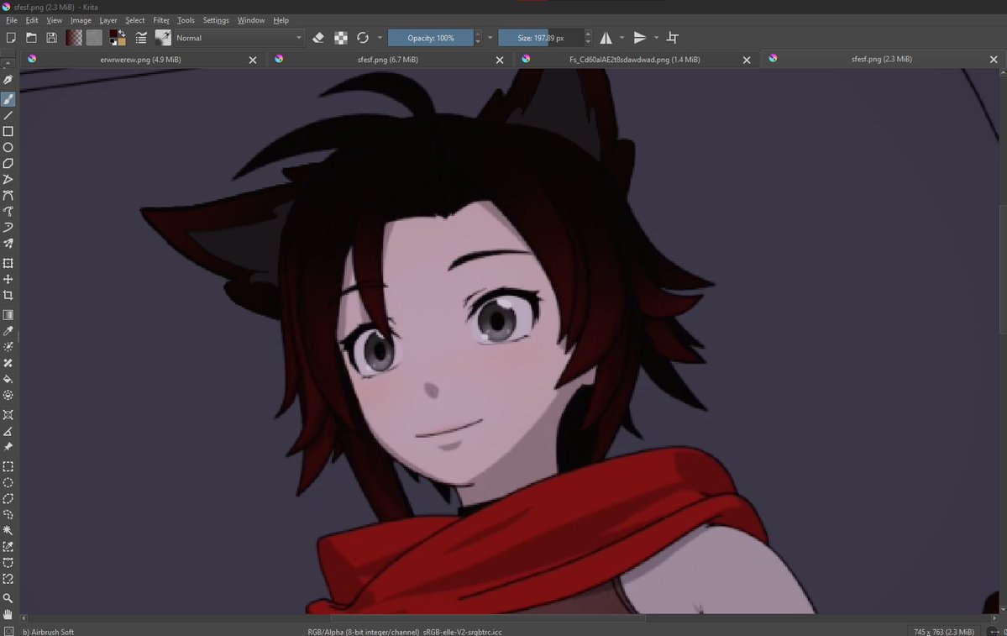Viewport: 1007px width, 636px height.
Task: Toggle wrap around mode
Action: (x=673, y=38)
